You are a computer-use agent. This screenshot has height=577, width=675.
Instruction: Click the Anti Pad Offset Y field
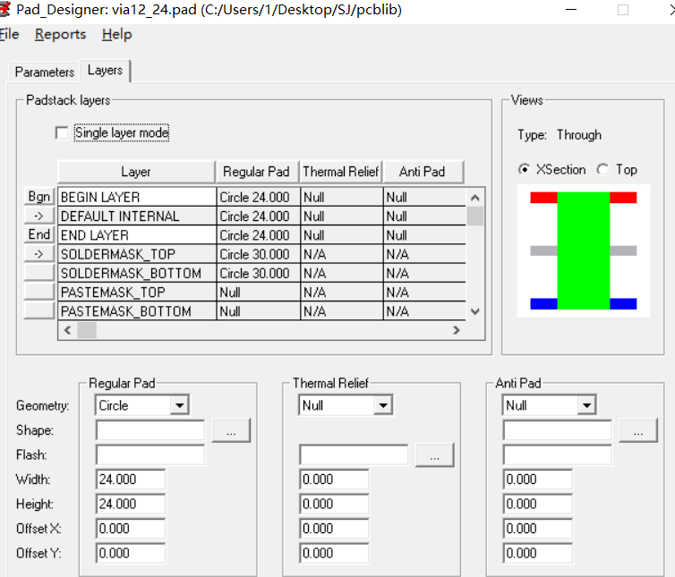pyautogui.click(x=538, y=553)
